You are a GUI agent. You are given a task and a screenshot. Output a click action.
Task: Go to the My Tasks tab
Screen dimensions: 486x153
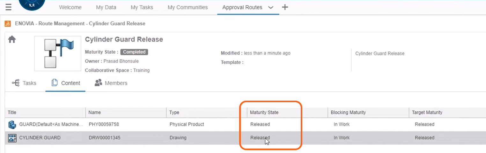coord(142,7)
